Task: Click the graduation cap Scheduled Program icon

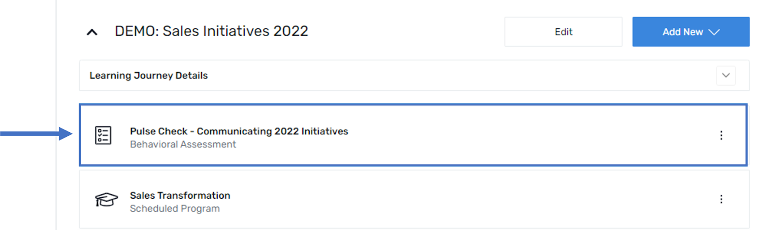Action: (x=106, y=199)
